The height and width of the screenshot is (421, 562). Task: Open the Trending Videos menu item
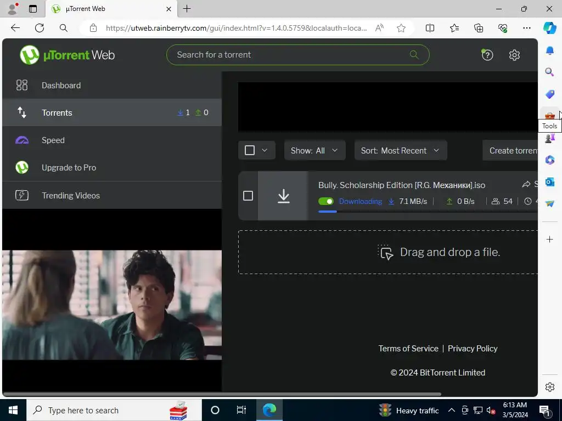point(112,195)
